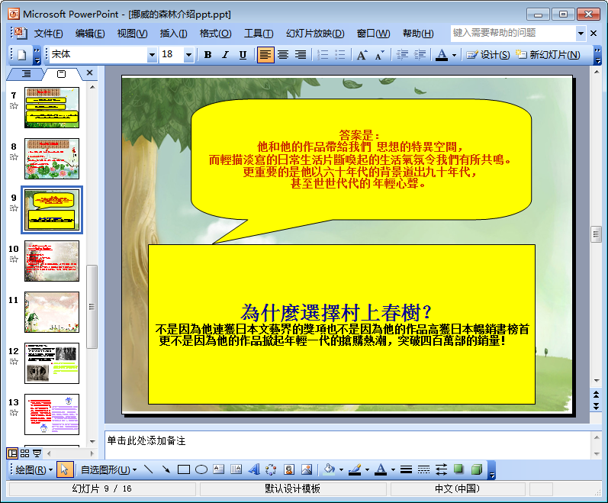Add a 新幻灯片(N) new slide

(548, 55)
